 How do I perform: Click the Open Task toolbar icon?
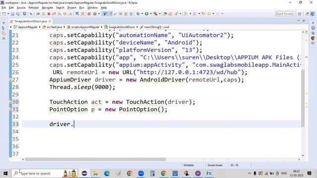170,14
